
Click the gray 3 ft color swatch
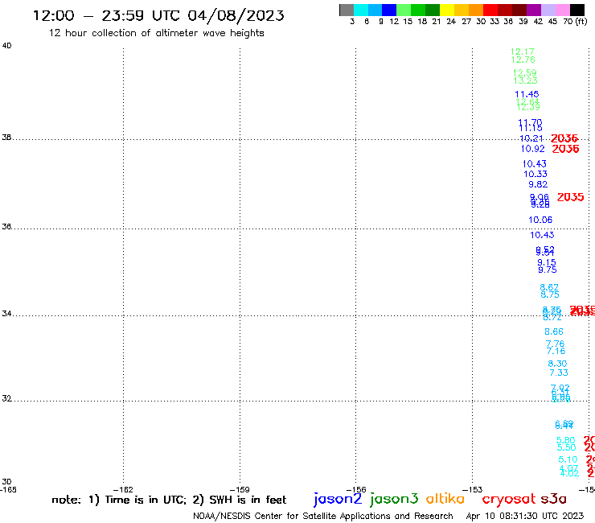pos(347,10)
